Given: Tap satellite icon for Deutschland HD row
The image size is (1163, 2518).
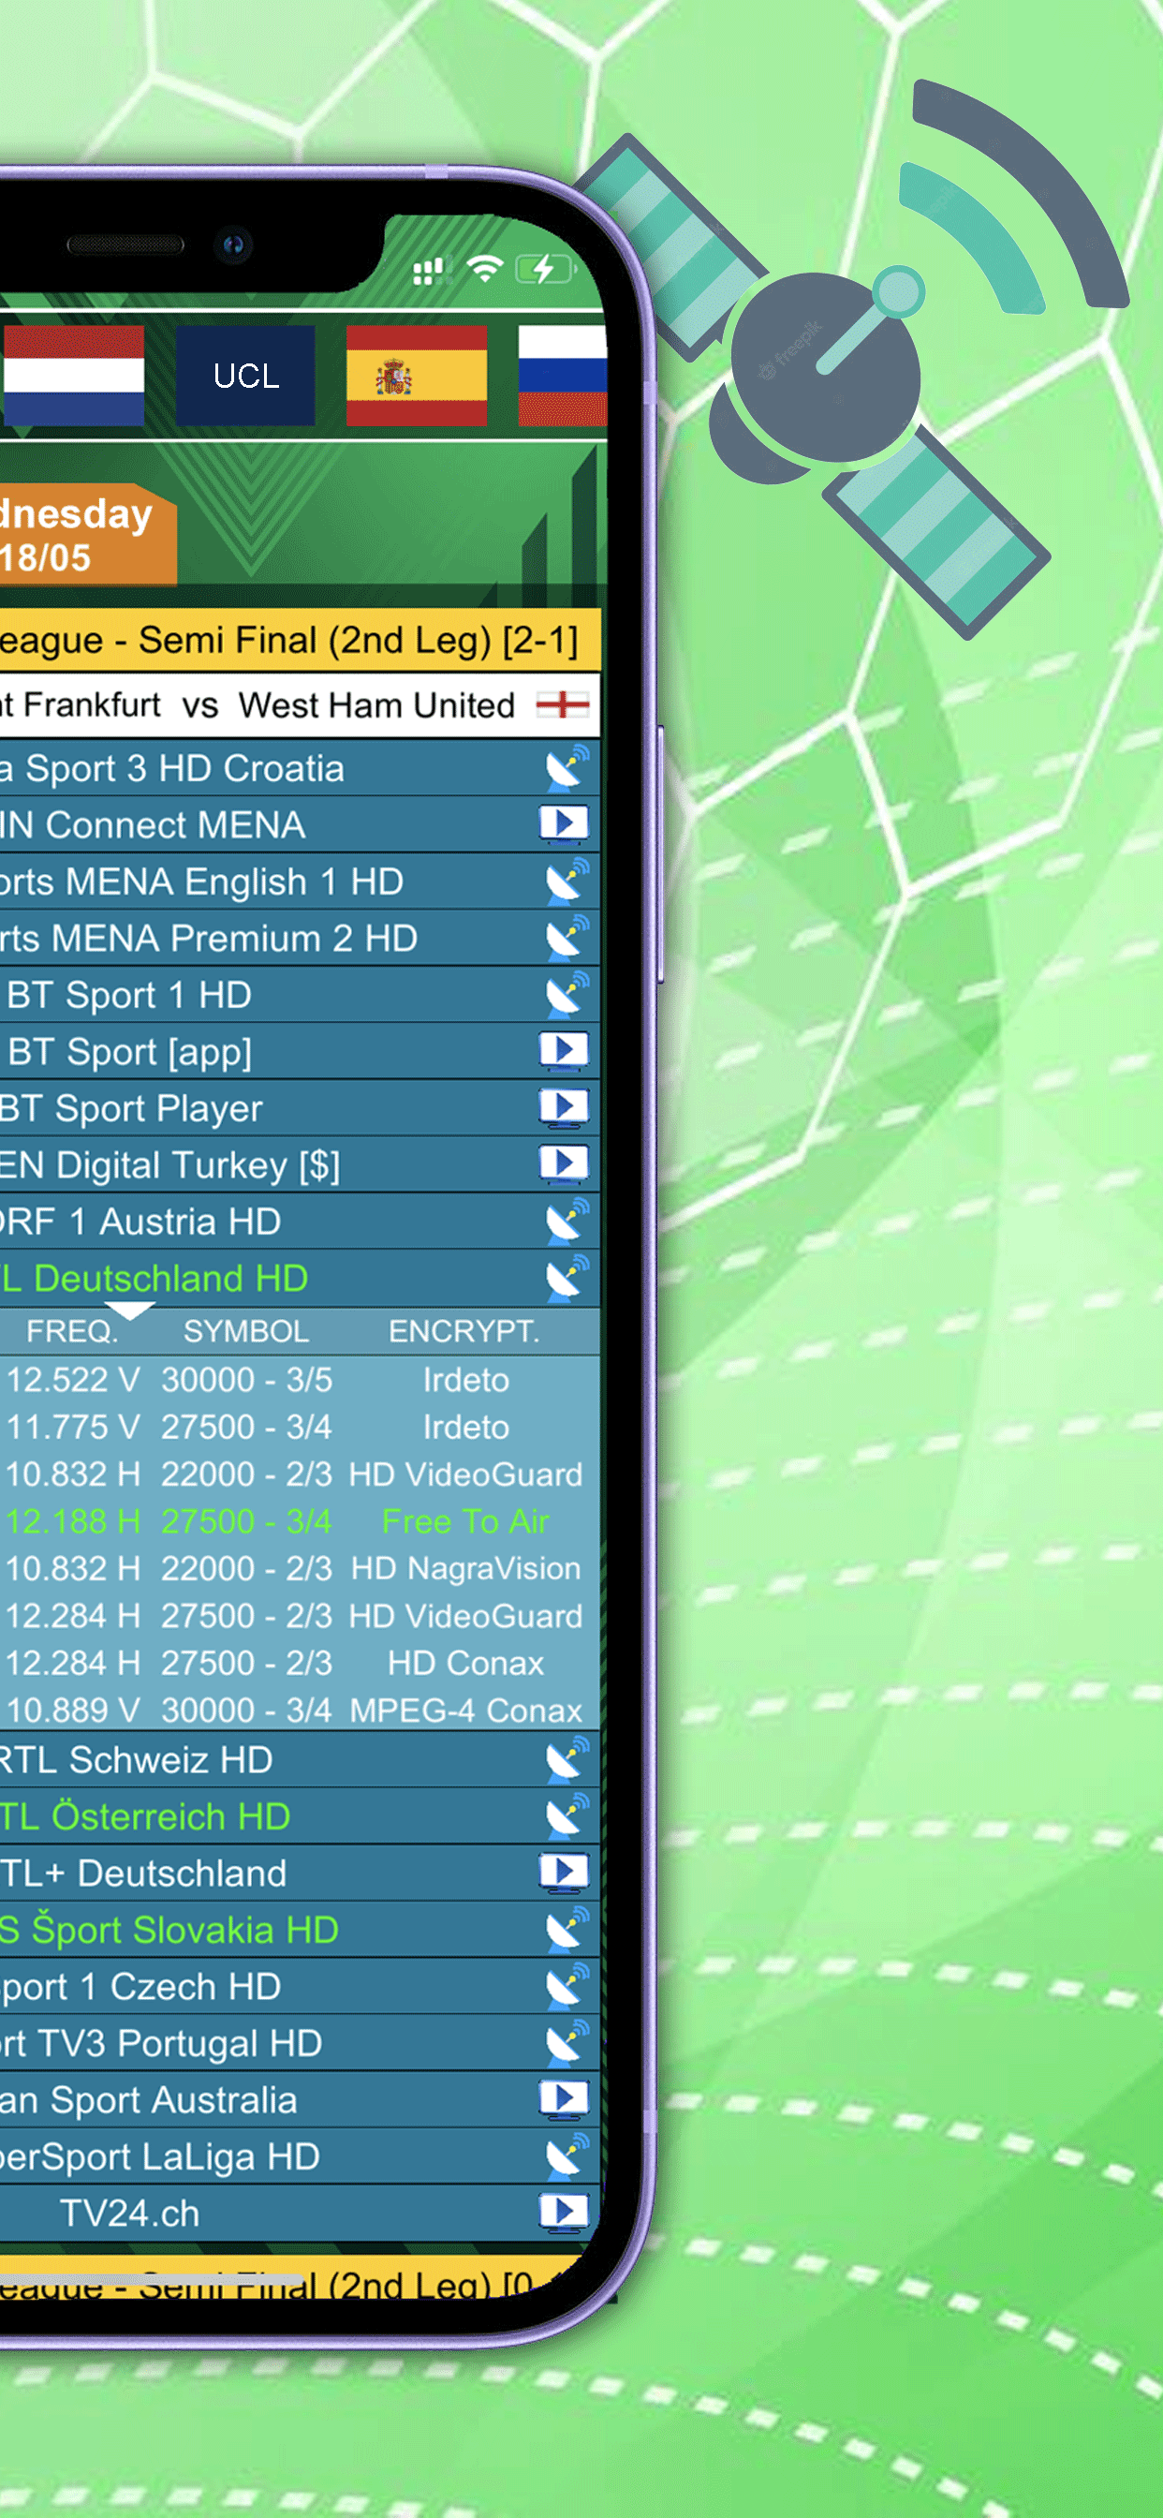Looking at the screenshot, I should point(566,1279).
